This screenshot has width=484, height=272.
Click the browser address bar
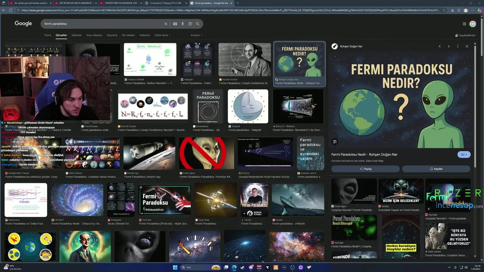tap(231, 10)
